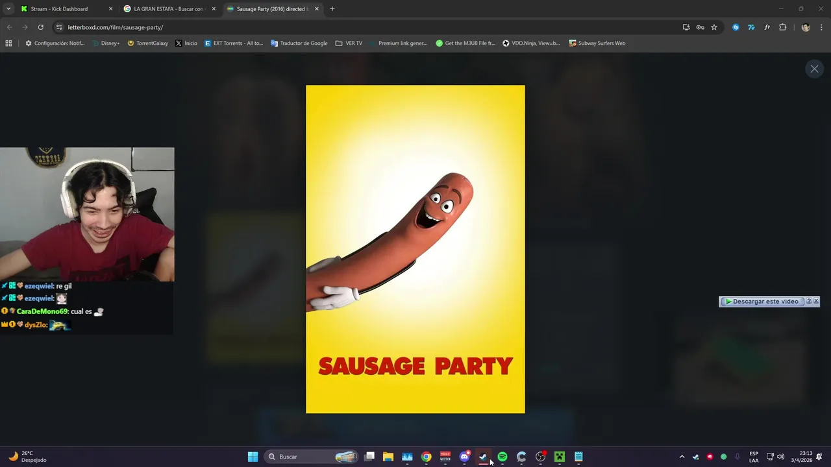Open the Notepad taskbar icon

[578, 457]
